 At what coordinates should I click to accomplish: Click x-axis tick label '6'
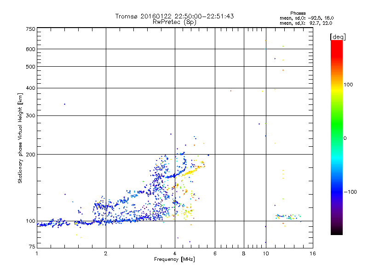[215, 253]
